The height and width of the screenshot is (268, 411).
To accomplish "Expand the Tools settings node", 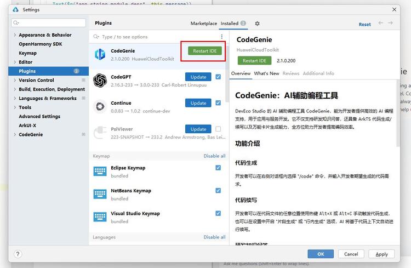I will pyautogui.click(x=15, y=107).
